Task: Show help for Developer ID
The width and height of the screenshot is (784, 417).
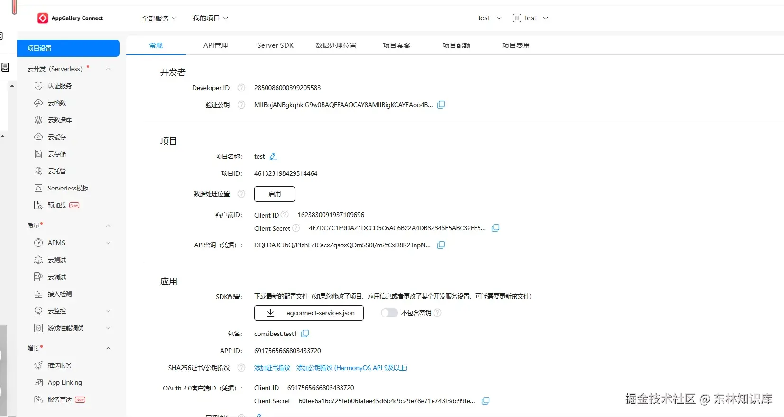Action: coord(241,88)
